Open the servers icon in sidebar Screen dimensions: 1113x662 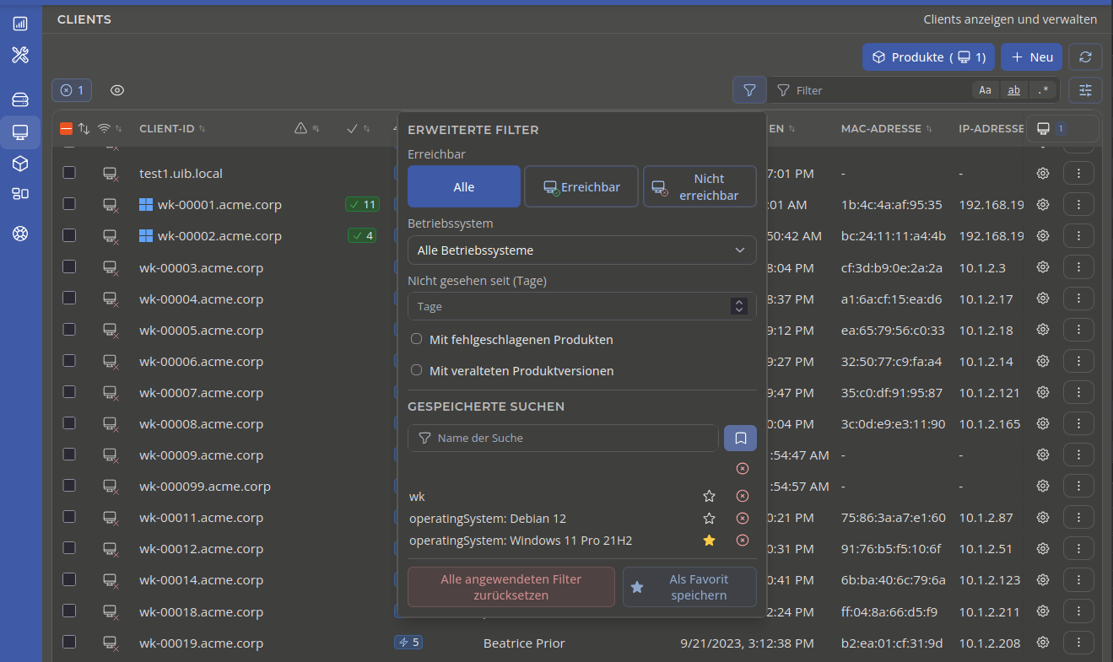20,100
